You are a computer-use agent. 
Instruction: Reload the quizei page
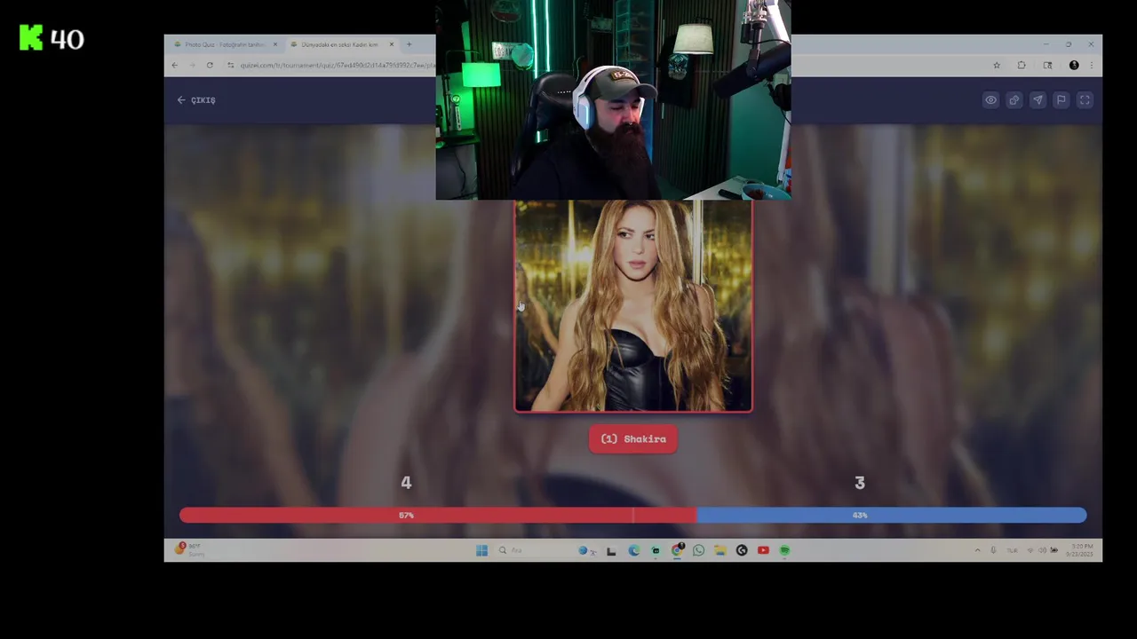click(210, 65)
